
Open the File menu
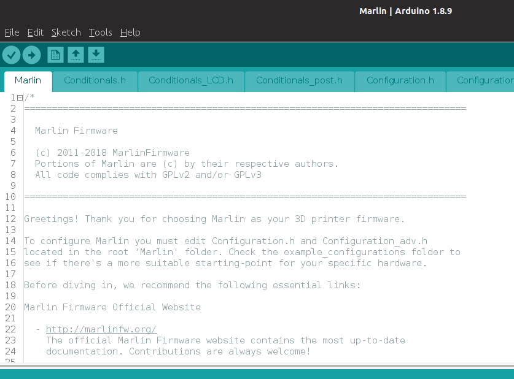coord(12,33)
